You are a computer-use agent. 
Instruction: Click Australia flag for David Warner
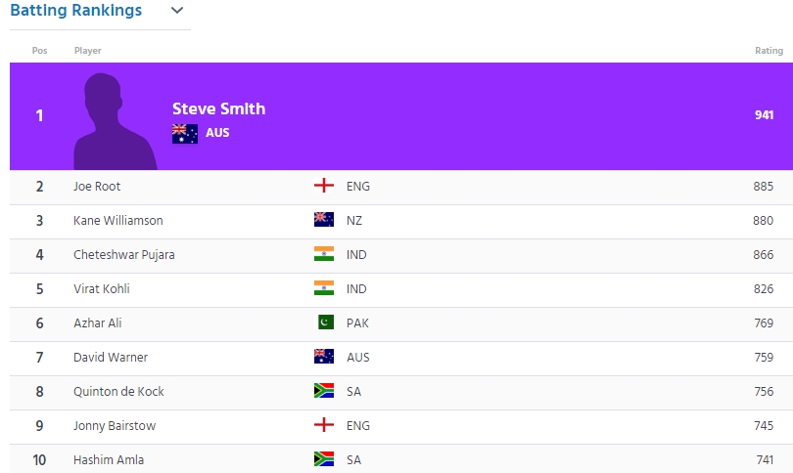[x=323, y=357]
